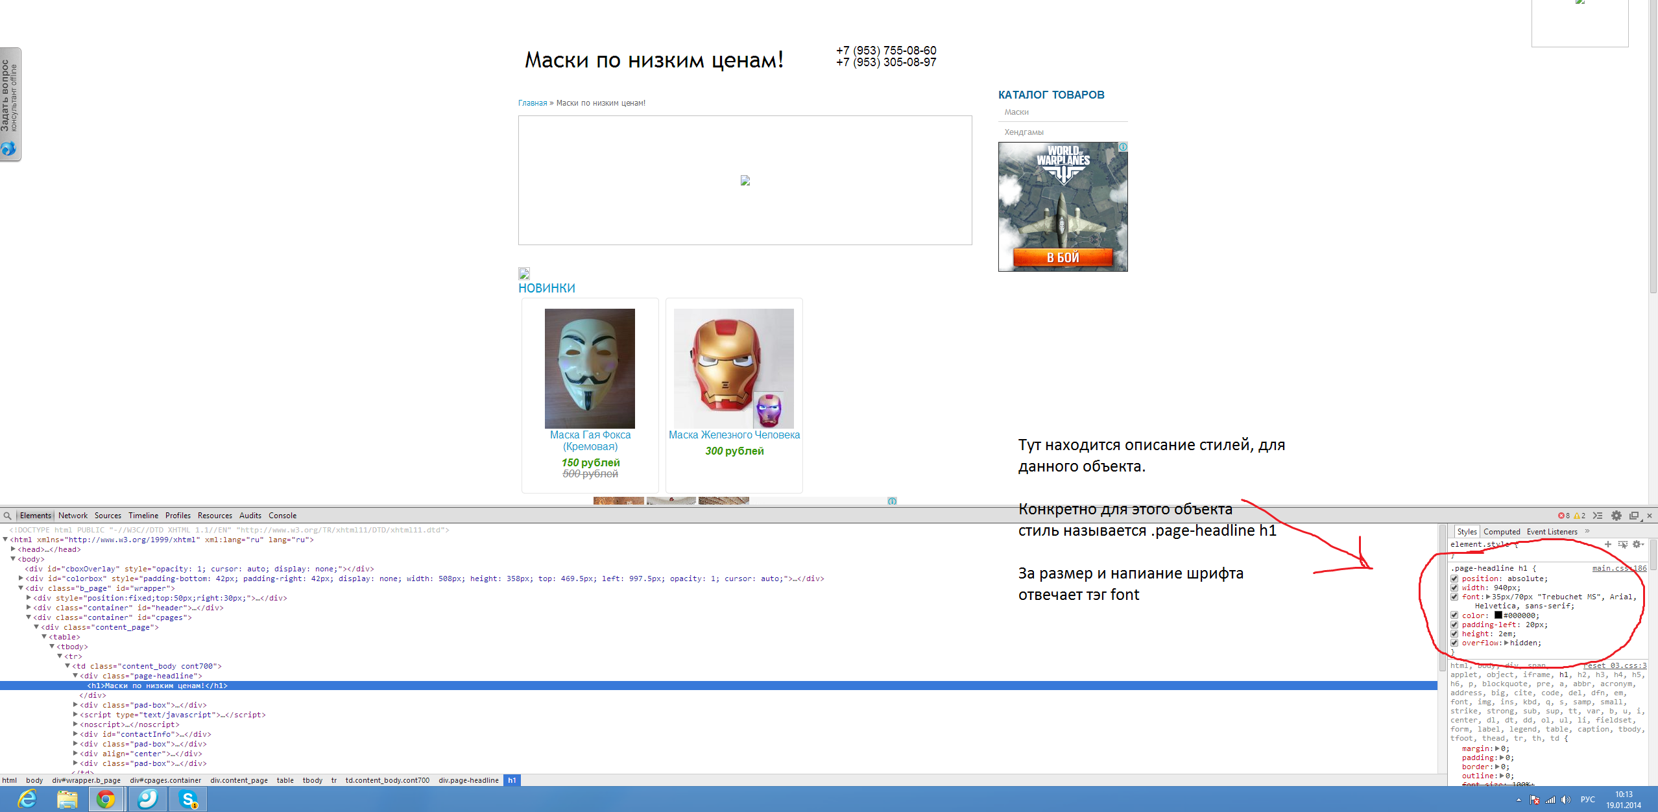This screenshot has width=1658, height=812.
Task: Open File Explorer from taskbar
Action: [67, 799]
